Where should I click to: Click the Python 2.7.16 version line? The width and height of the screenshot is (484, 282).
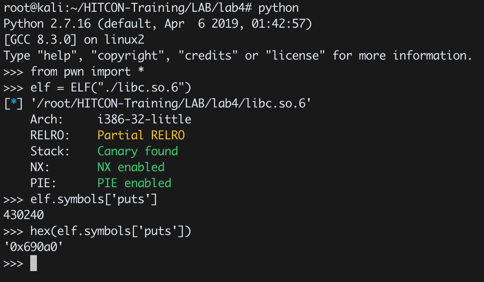click(158, 24)
